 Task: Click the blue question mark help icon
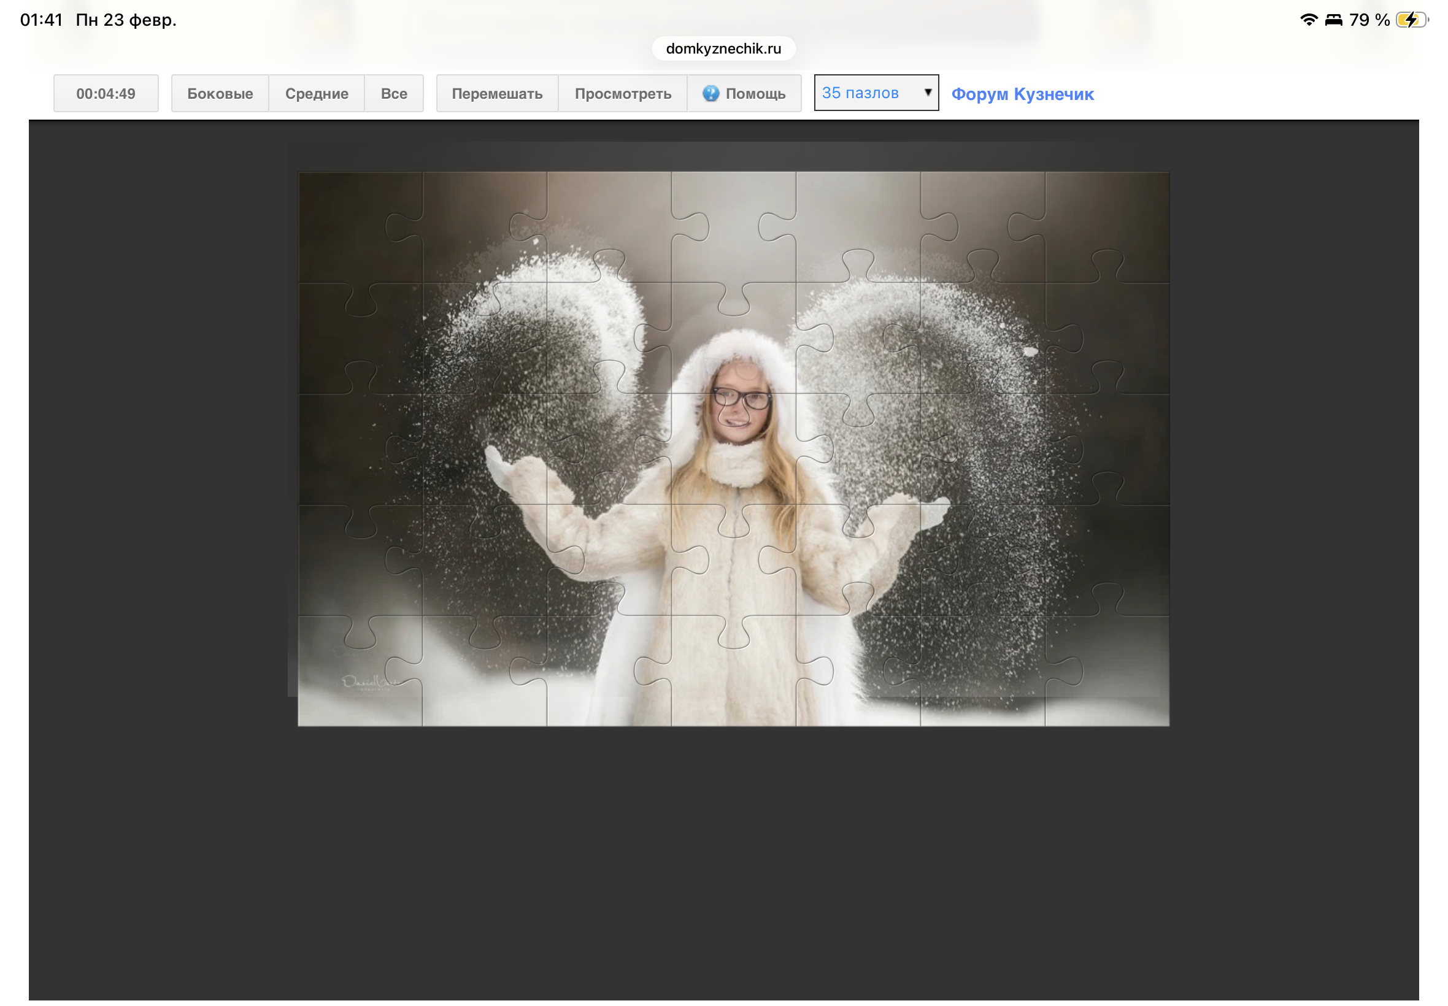coord(711,93)
